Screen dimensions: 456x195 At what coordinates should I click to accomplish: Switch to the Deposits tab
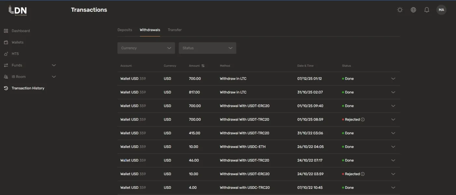click(125, 30)
